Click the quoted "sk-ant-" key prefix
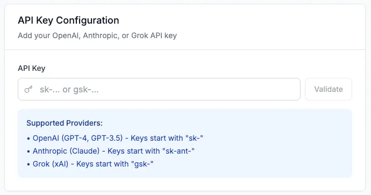This screenshot has height=195, width=371. [179, 151]
